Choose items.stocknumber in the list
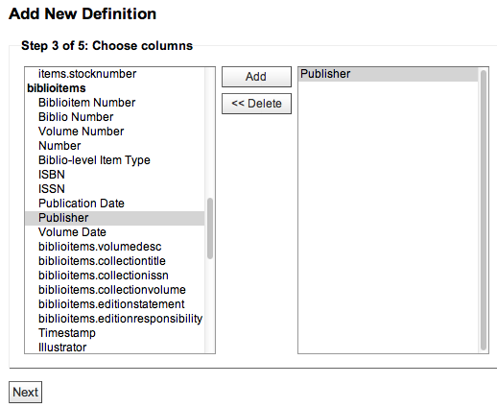The width and height of the screenshot is (497, 408). [114, 74]
